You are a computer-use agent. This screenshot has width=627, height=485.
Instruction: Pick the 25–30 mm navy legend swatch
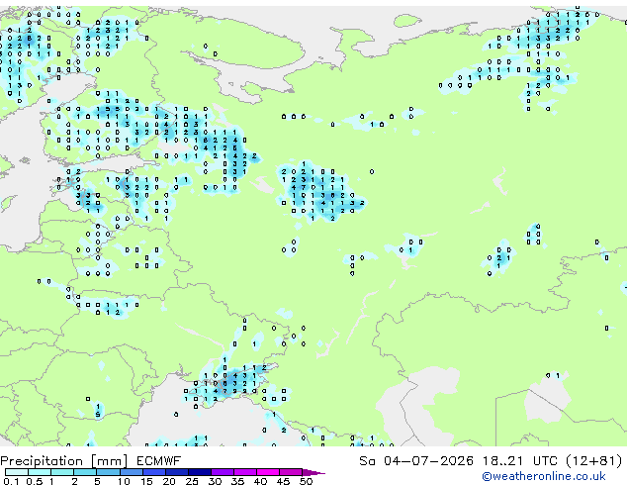[x=199, y=472]
